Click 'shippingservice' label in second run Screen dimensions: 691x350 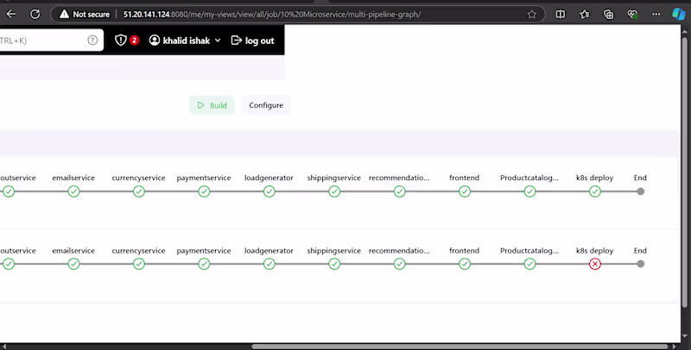[x=333, y=251]
